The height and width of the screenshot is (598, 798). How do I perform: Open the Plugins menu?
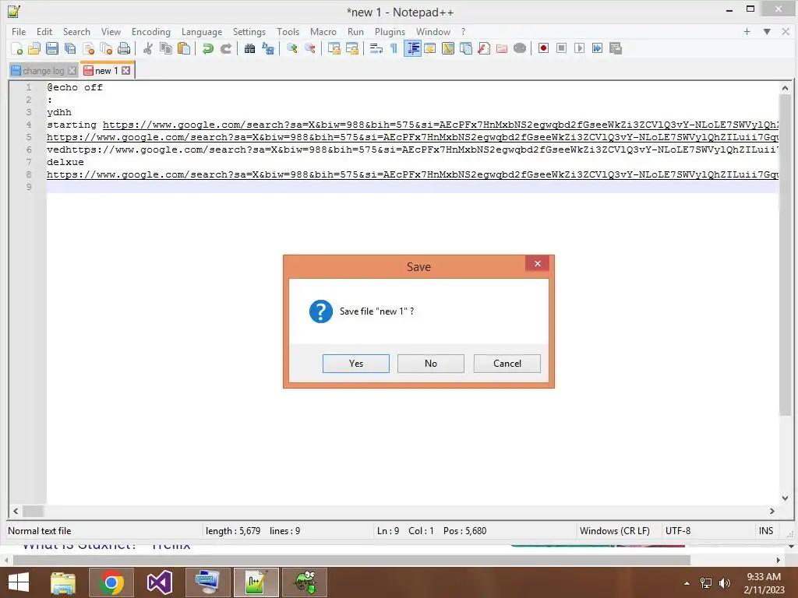390,31
